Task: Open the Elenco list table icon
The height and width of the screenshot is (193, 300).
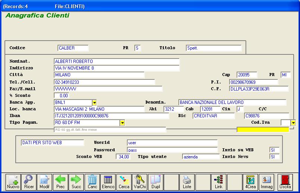Action: [x=108, y=182]
